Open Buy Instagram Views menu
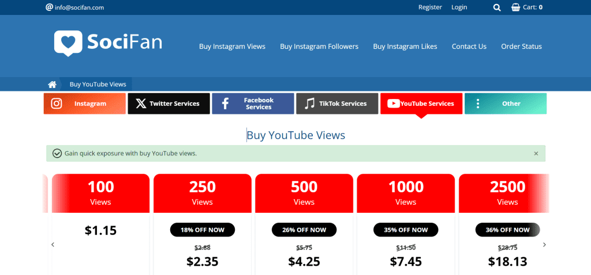 tap(232, 47)
